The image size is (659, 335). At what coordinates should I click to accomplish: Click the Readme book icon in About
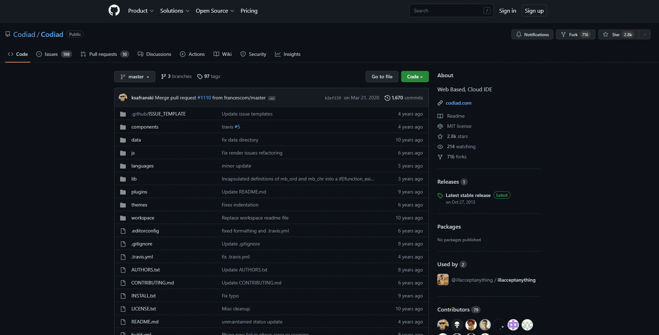[x=441, y=116]
